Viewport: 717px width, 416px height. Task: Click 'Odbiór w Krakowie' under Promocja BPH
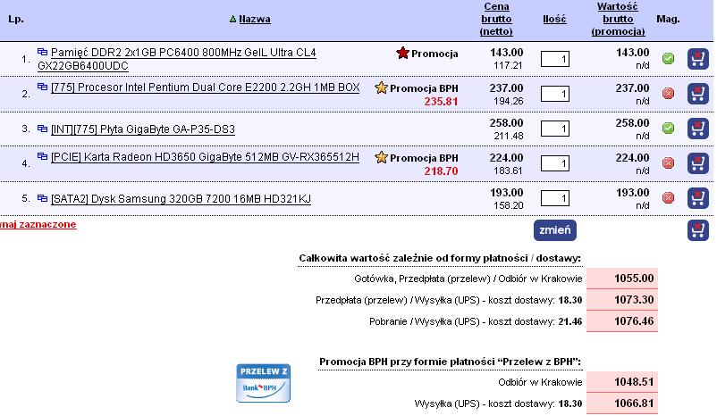click(x=540, y=382)
